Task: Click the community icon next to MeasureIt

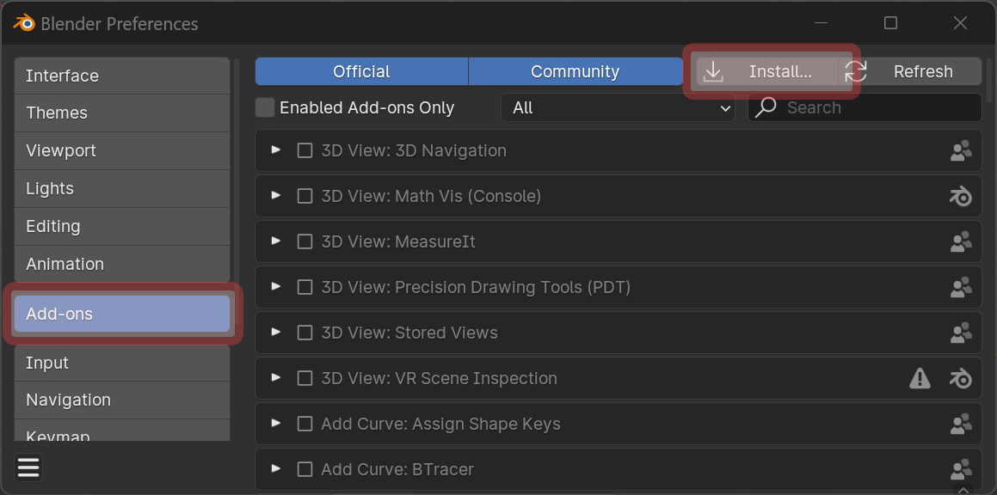Action: pos(961,241)
